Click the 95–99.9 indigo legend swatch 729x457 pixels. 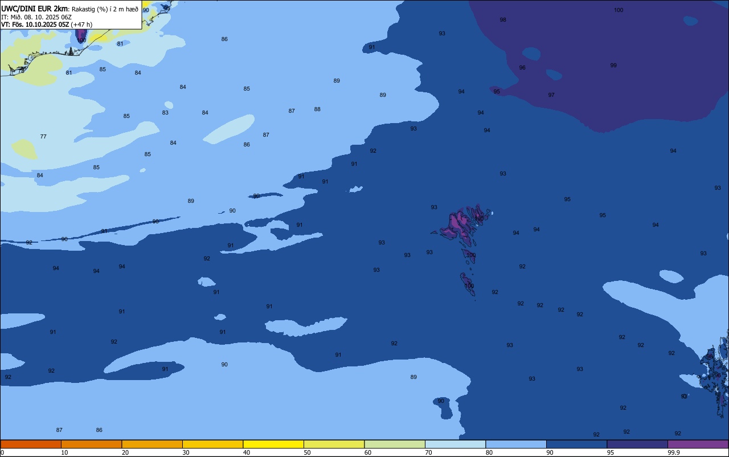coord(637,444)
